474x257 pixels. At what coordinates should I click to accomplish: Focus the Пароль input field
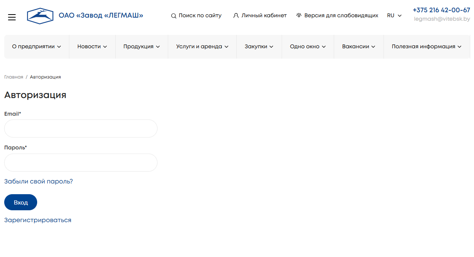[x=81, y=163]
